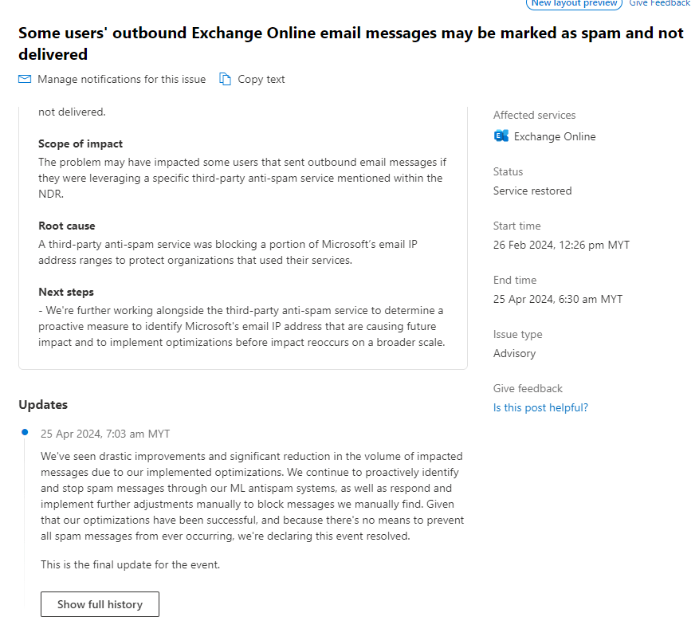This screenshot has height=617, width=699.
Task: Click the issue title heading
Action: [351, 43]
